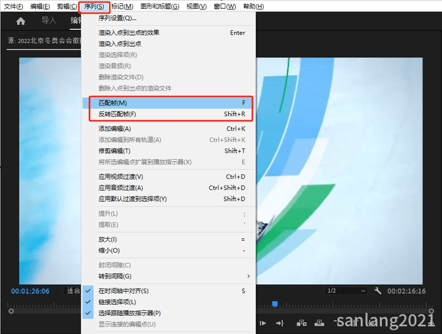Open the 剪辑 menu
Image resolution: width=442 pixels, height=334 pixels.
click(x=67, y=6)
